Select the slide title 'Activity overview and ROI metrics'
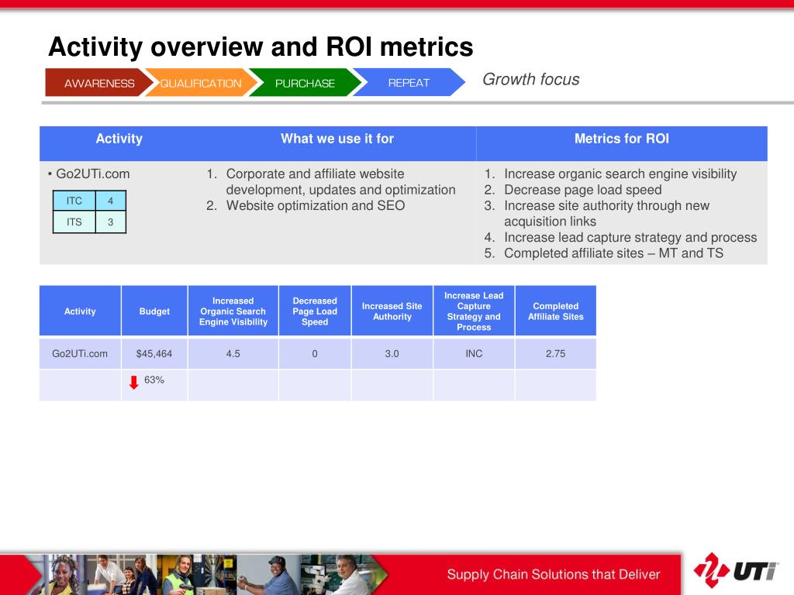Viewport: 794px width, 595px height. [x=261, y=46]
